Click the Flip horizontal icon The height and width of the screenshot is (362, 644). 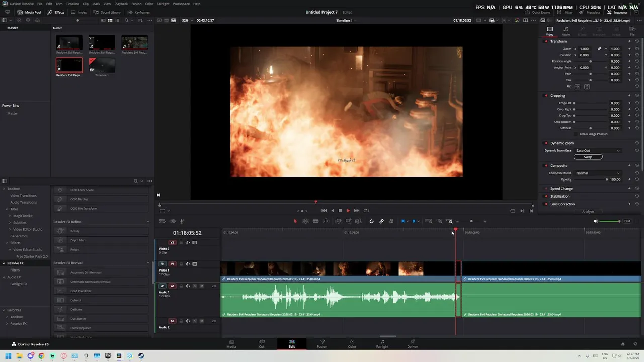[x=577, y=87]
